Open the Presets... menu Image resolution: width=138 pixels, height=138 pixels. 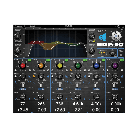(x=18, y=26)
